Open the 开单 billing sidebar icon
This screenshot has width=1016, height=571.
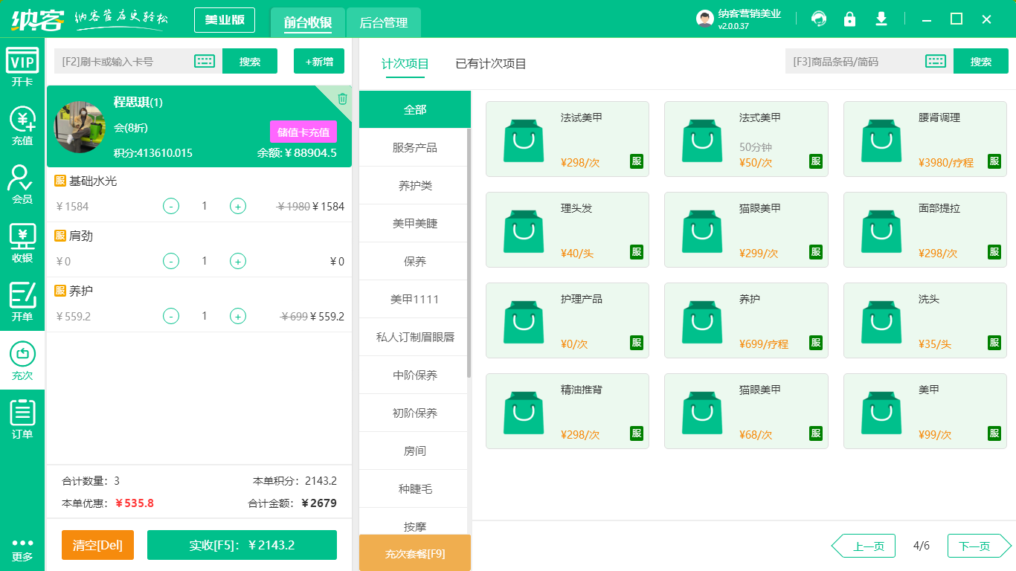coord(22,302)
